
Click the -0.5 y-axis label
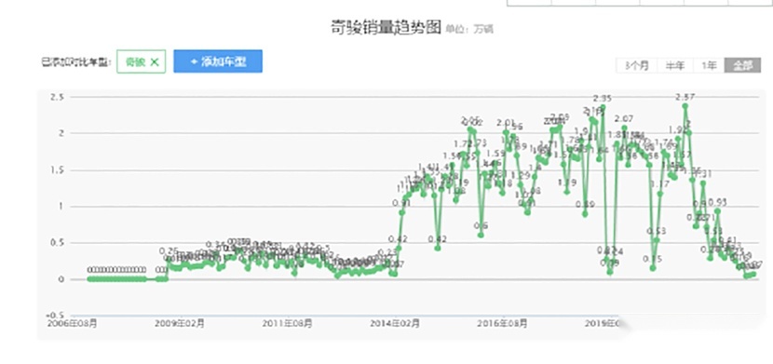[x=56, y=315]
